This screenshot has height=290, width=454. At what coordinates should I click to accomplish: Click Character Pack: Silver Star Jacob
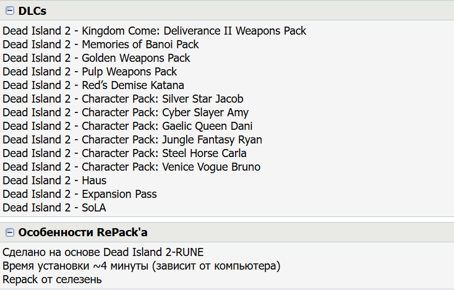point(123,99)
